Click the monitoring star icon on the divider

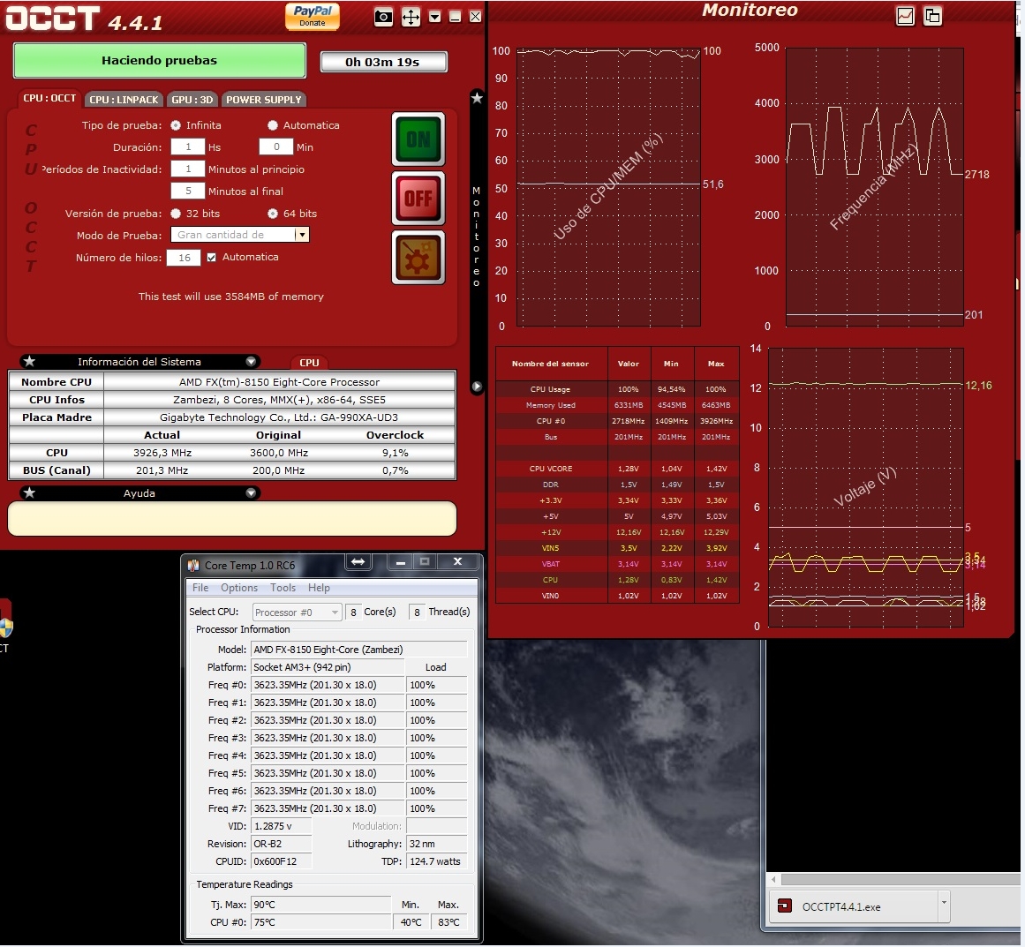pyautogui.click(x=478, y=98)
